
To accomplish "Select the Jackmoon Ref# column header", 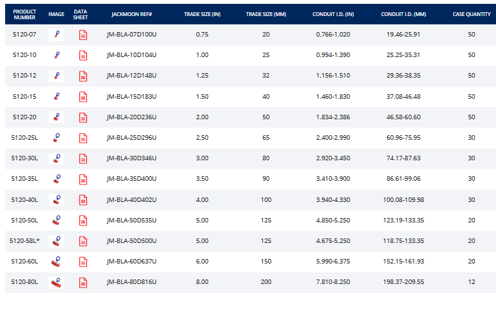I will [131, 14].
